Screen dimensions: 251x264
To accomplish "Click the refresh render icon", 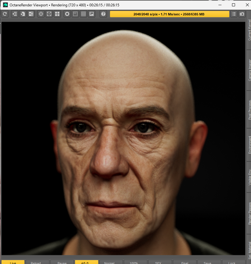I will (x=5, y=14).
